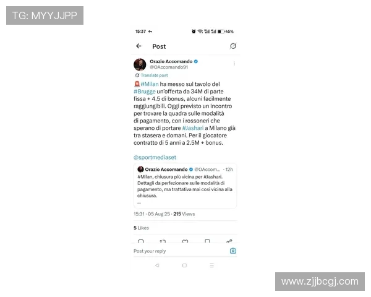Viewport: 371px width, 297px height.
Task: Open the #Brugge hashtag
Action: click(145, 92)
